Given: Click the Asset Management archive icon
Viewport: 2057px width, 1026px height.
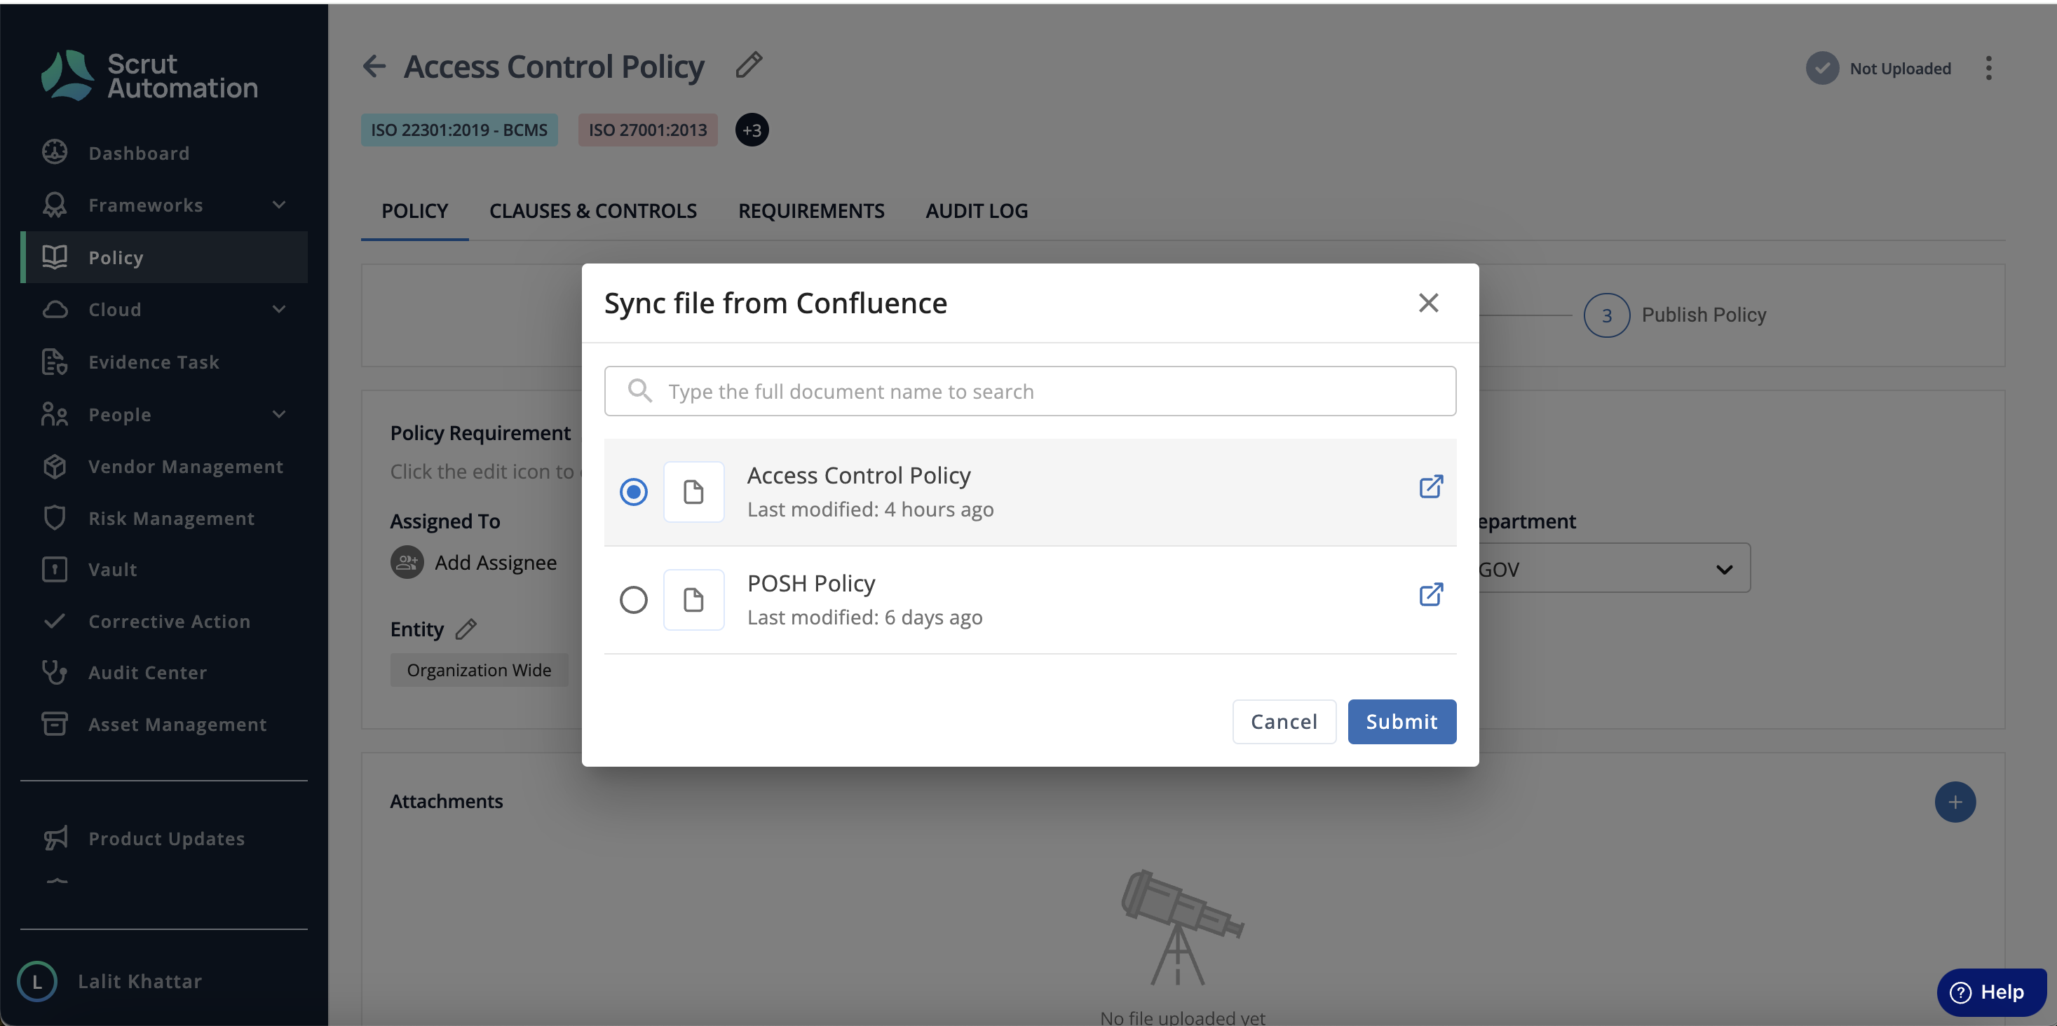Looking at the screenshot, I should 54,724.
